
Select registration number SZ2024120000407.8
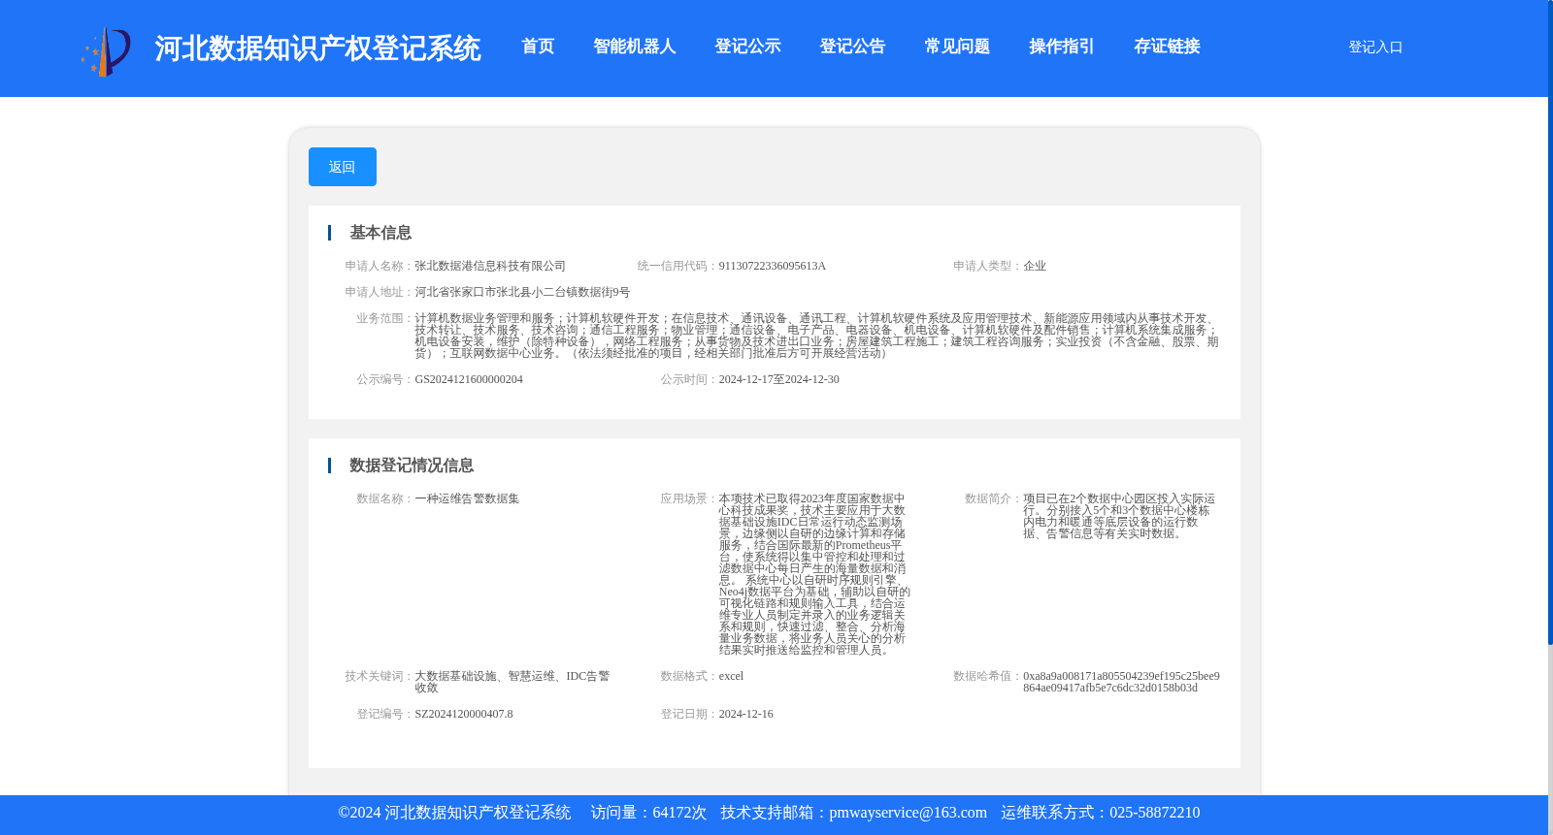464,714
